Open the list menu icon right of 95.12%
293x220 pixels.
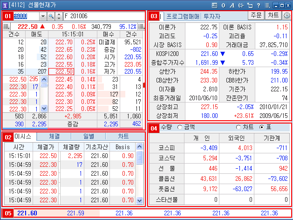pyautogui.click(x=143, y=27)
